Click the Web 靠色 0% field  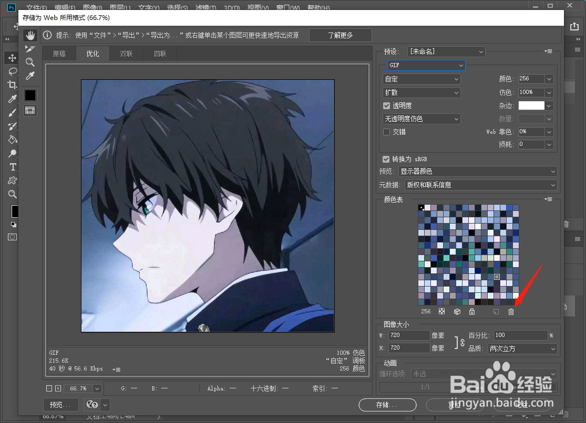[x=531, y=132]
